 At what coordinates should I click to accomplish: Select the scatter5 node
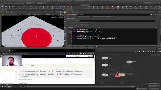[x=105, y=65]
